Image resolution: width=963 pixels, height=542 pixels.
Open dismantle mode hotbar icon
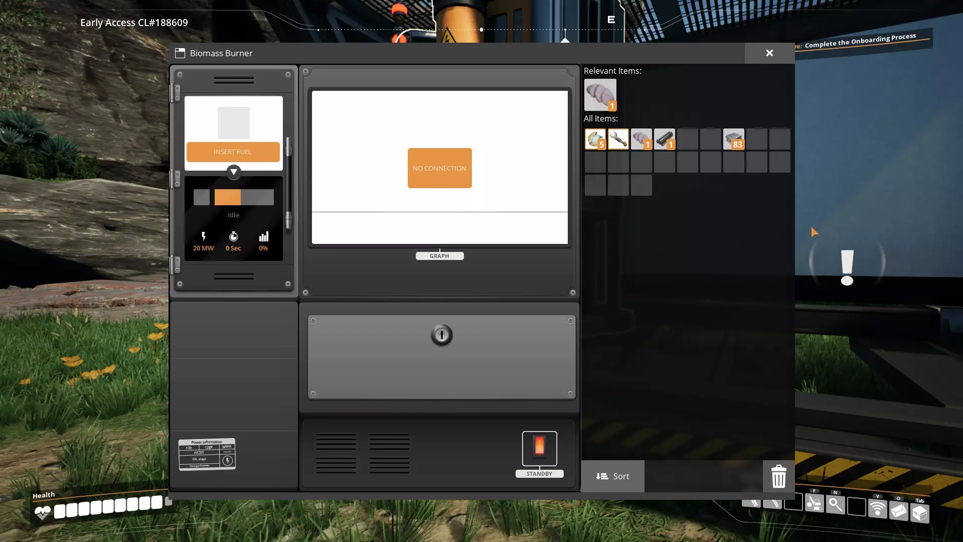point(814,503)
